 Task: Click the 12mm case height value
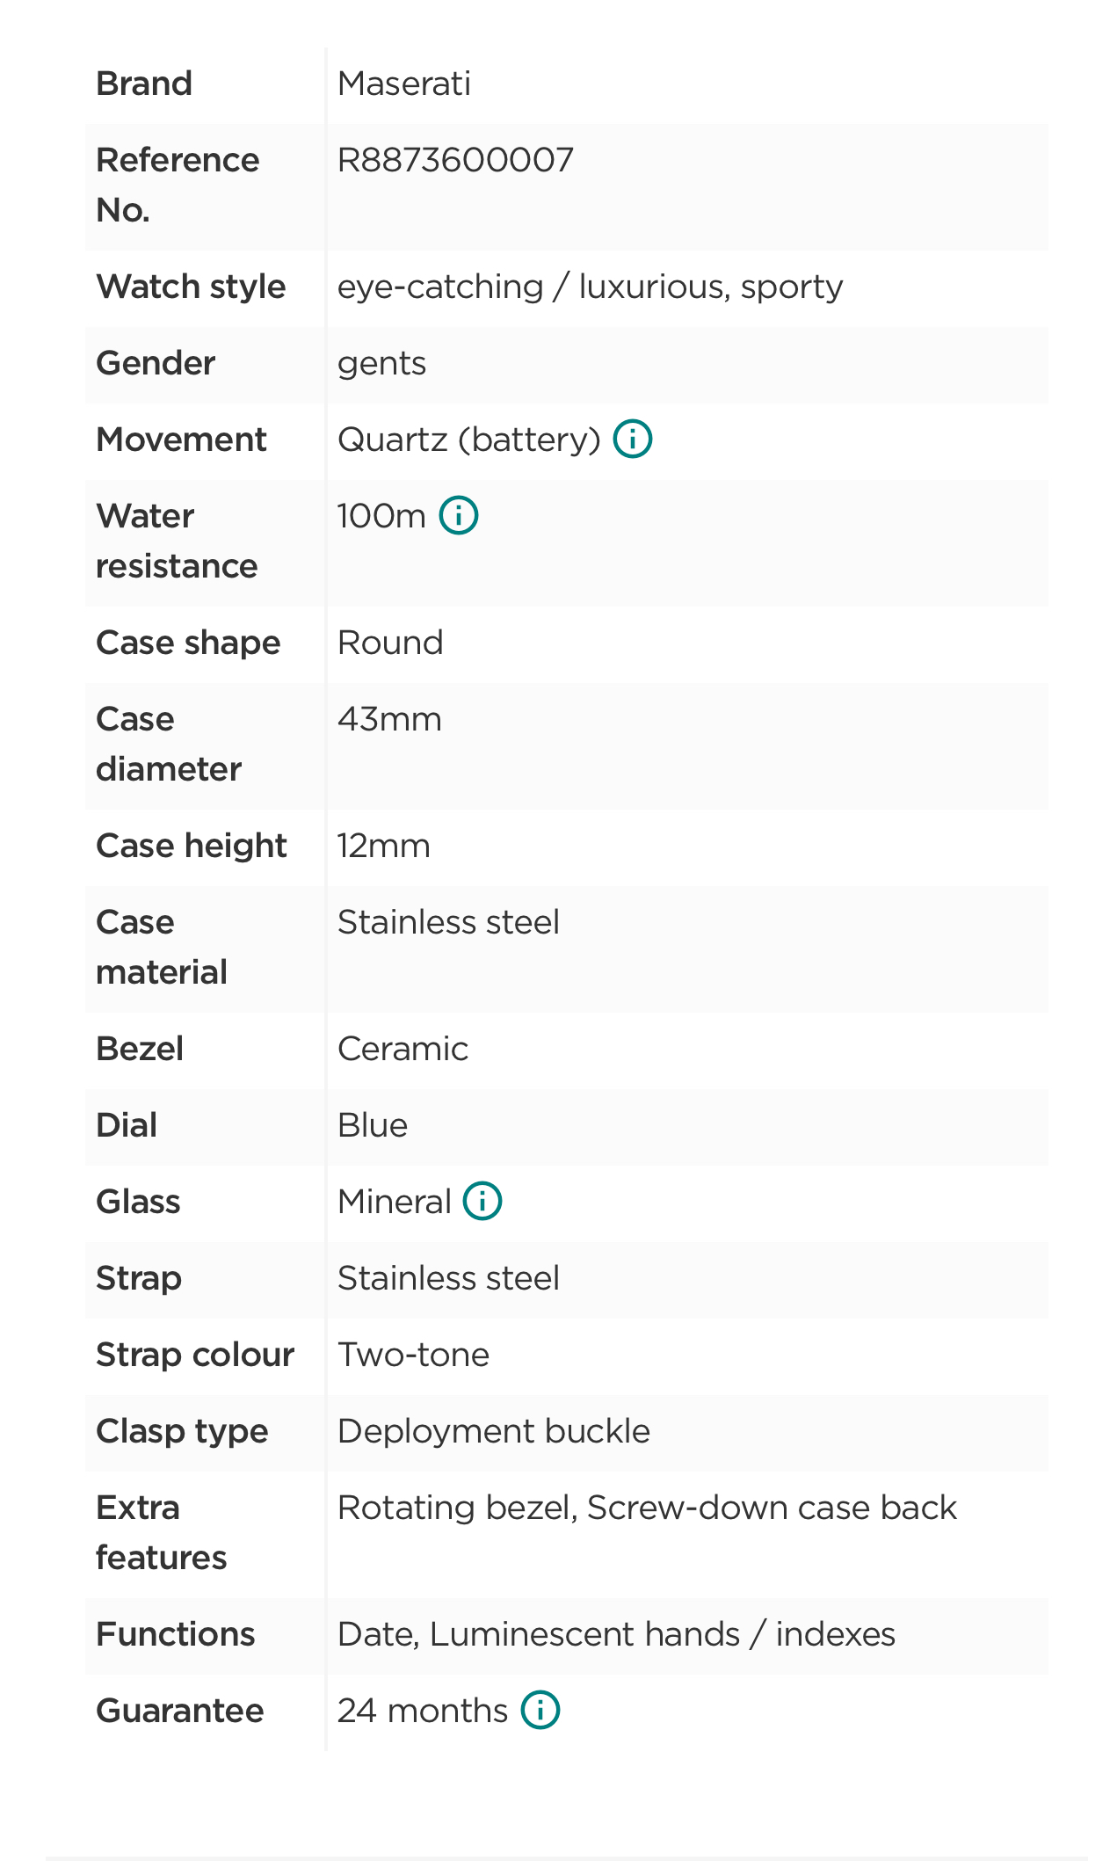(x=384, y=846)
